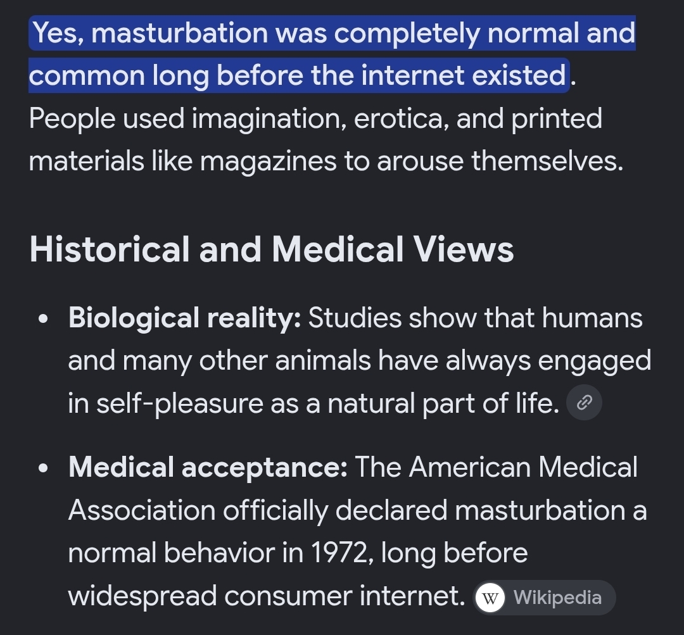Click the bold 'Biological reality:' label
Image resolution: width=684 pixels, height=635 pixels.
[184, 318]
